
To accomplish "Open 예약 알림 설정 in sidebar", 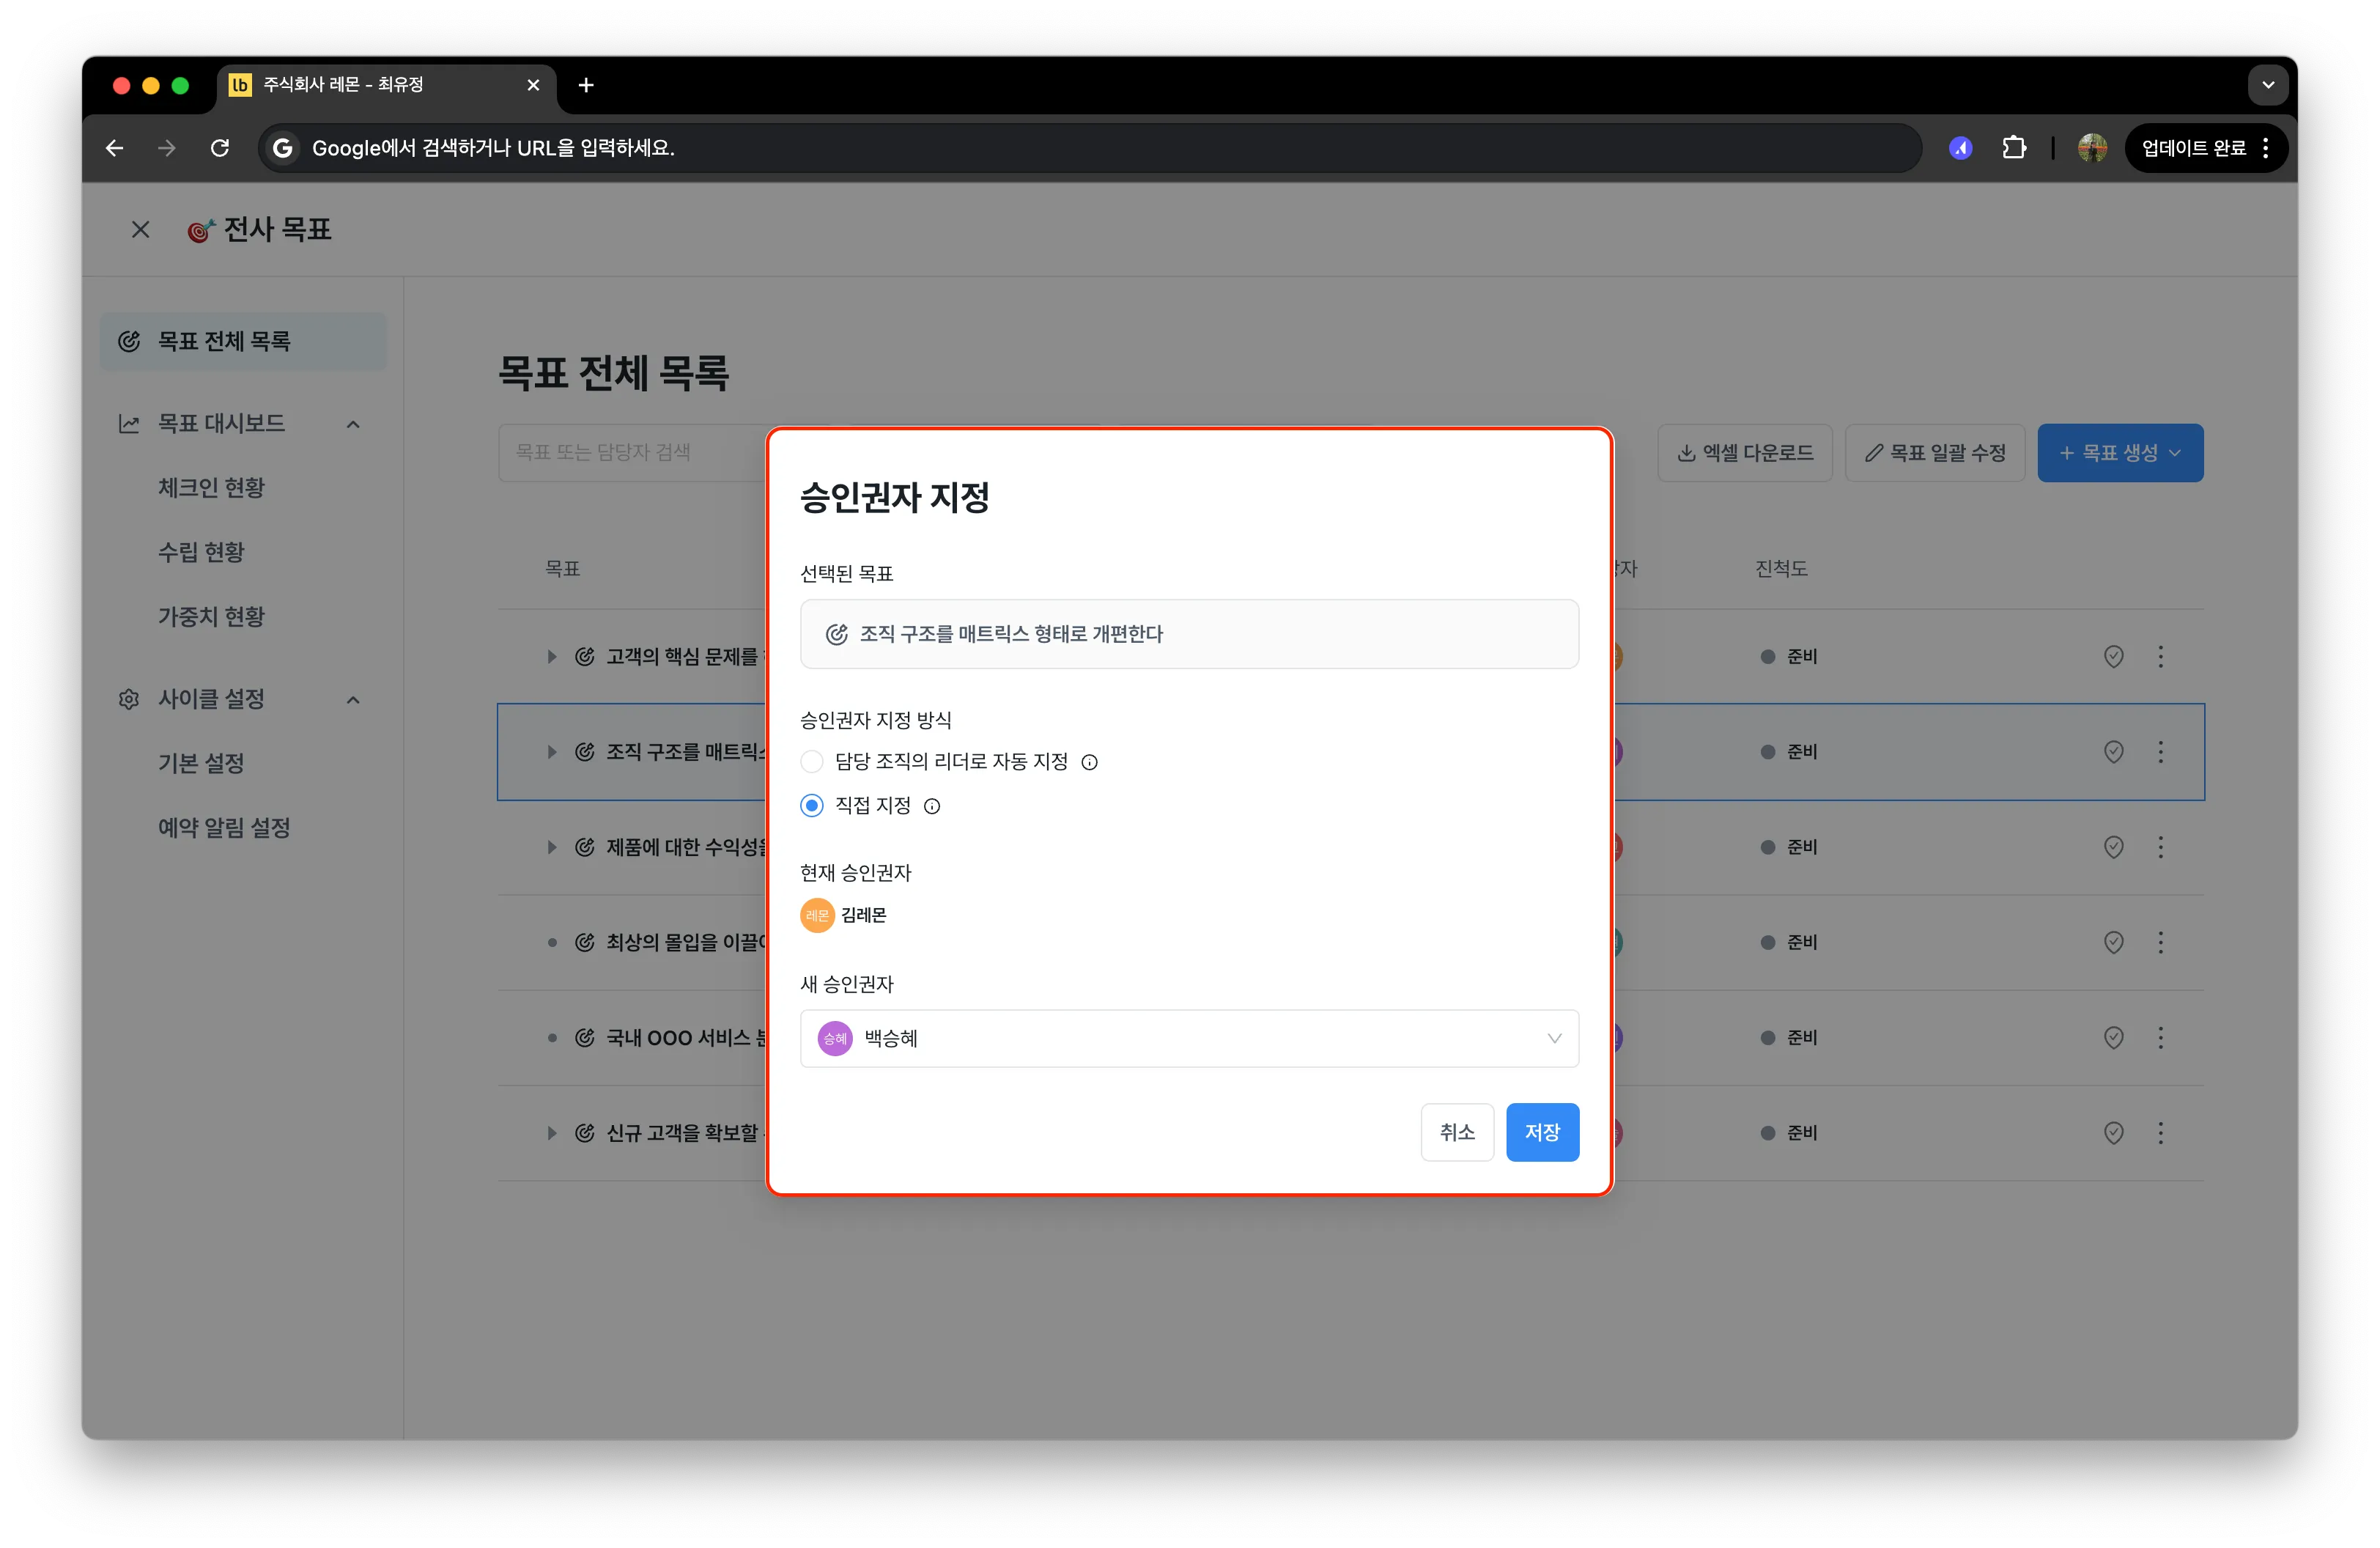I will (224, 828).
